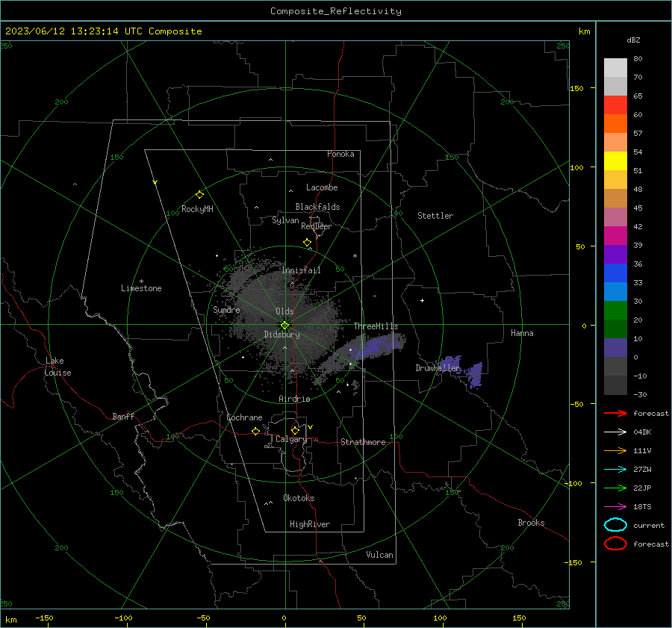Click the Lacombe town label
Image resolution: width=672 pixels, height=628 pixels.
(322, 187)
